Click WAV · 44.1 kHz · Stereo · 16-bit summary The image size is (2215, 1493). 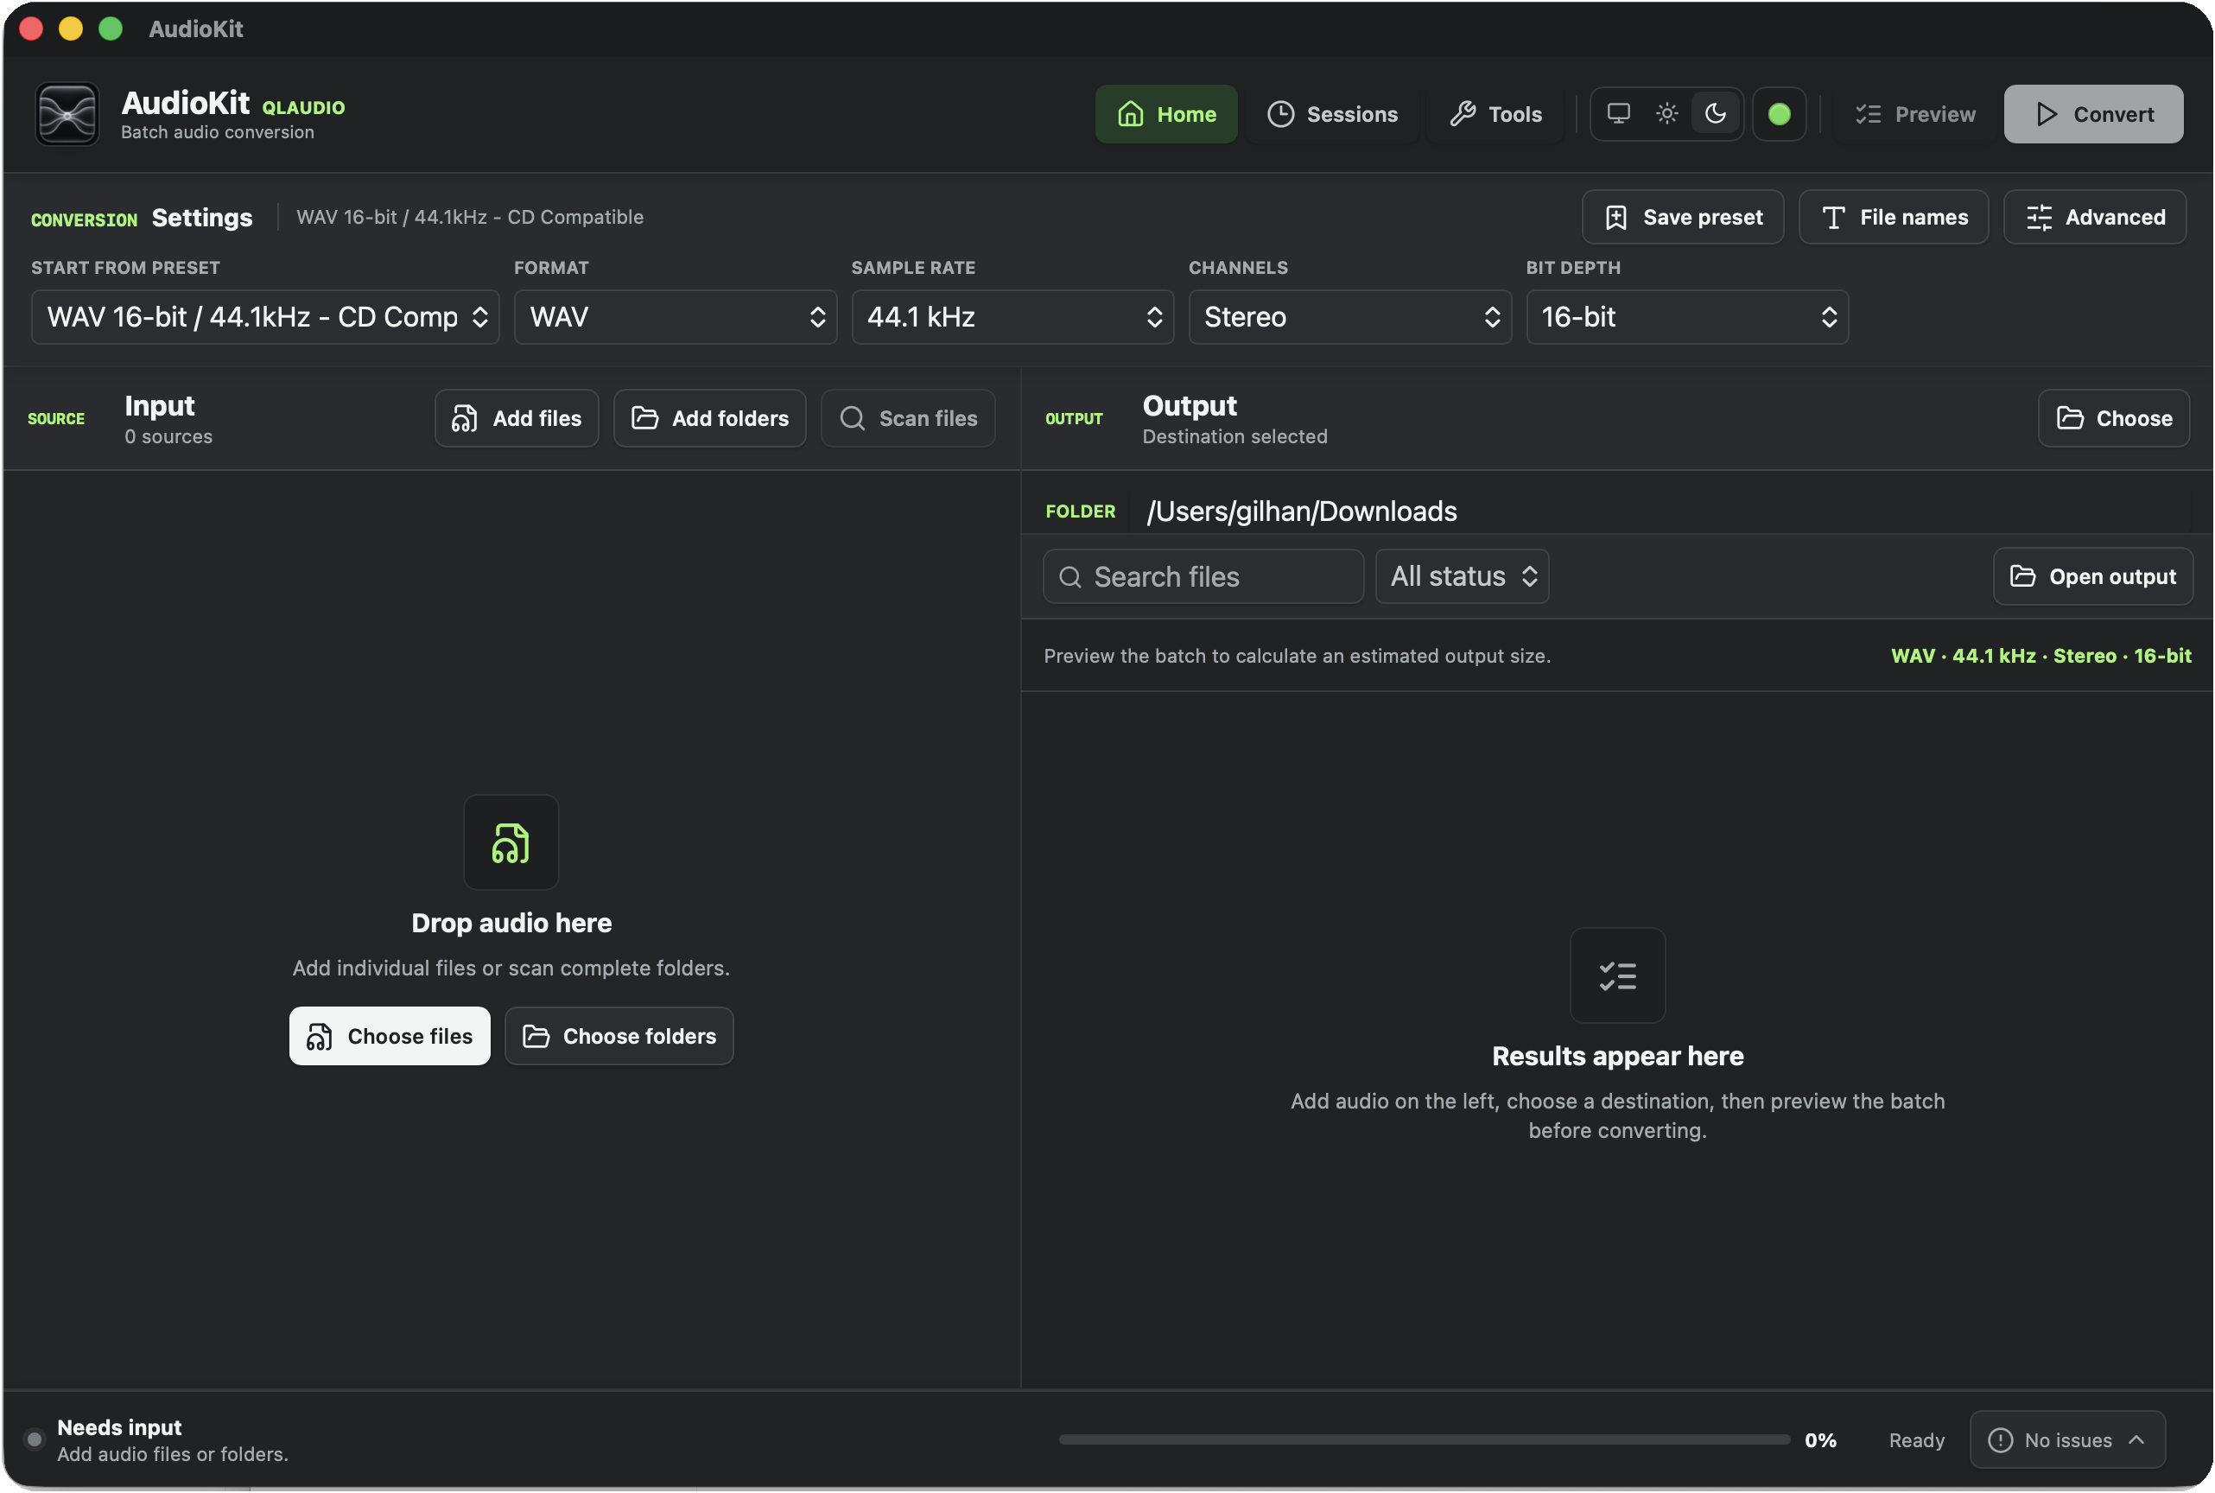[x=2040, y=656]
